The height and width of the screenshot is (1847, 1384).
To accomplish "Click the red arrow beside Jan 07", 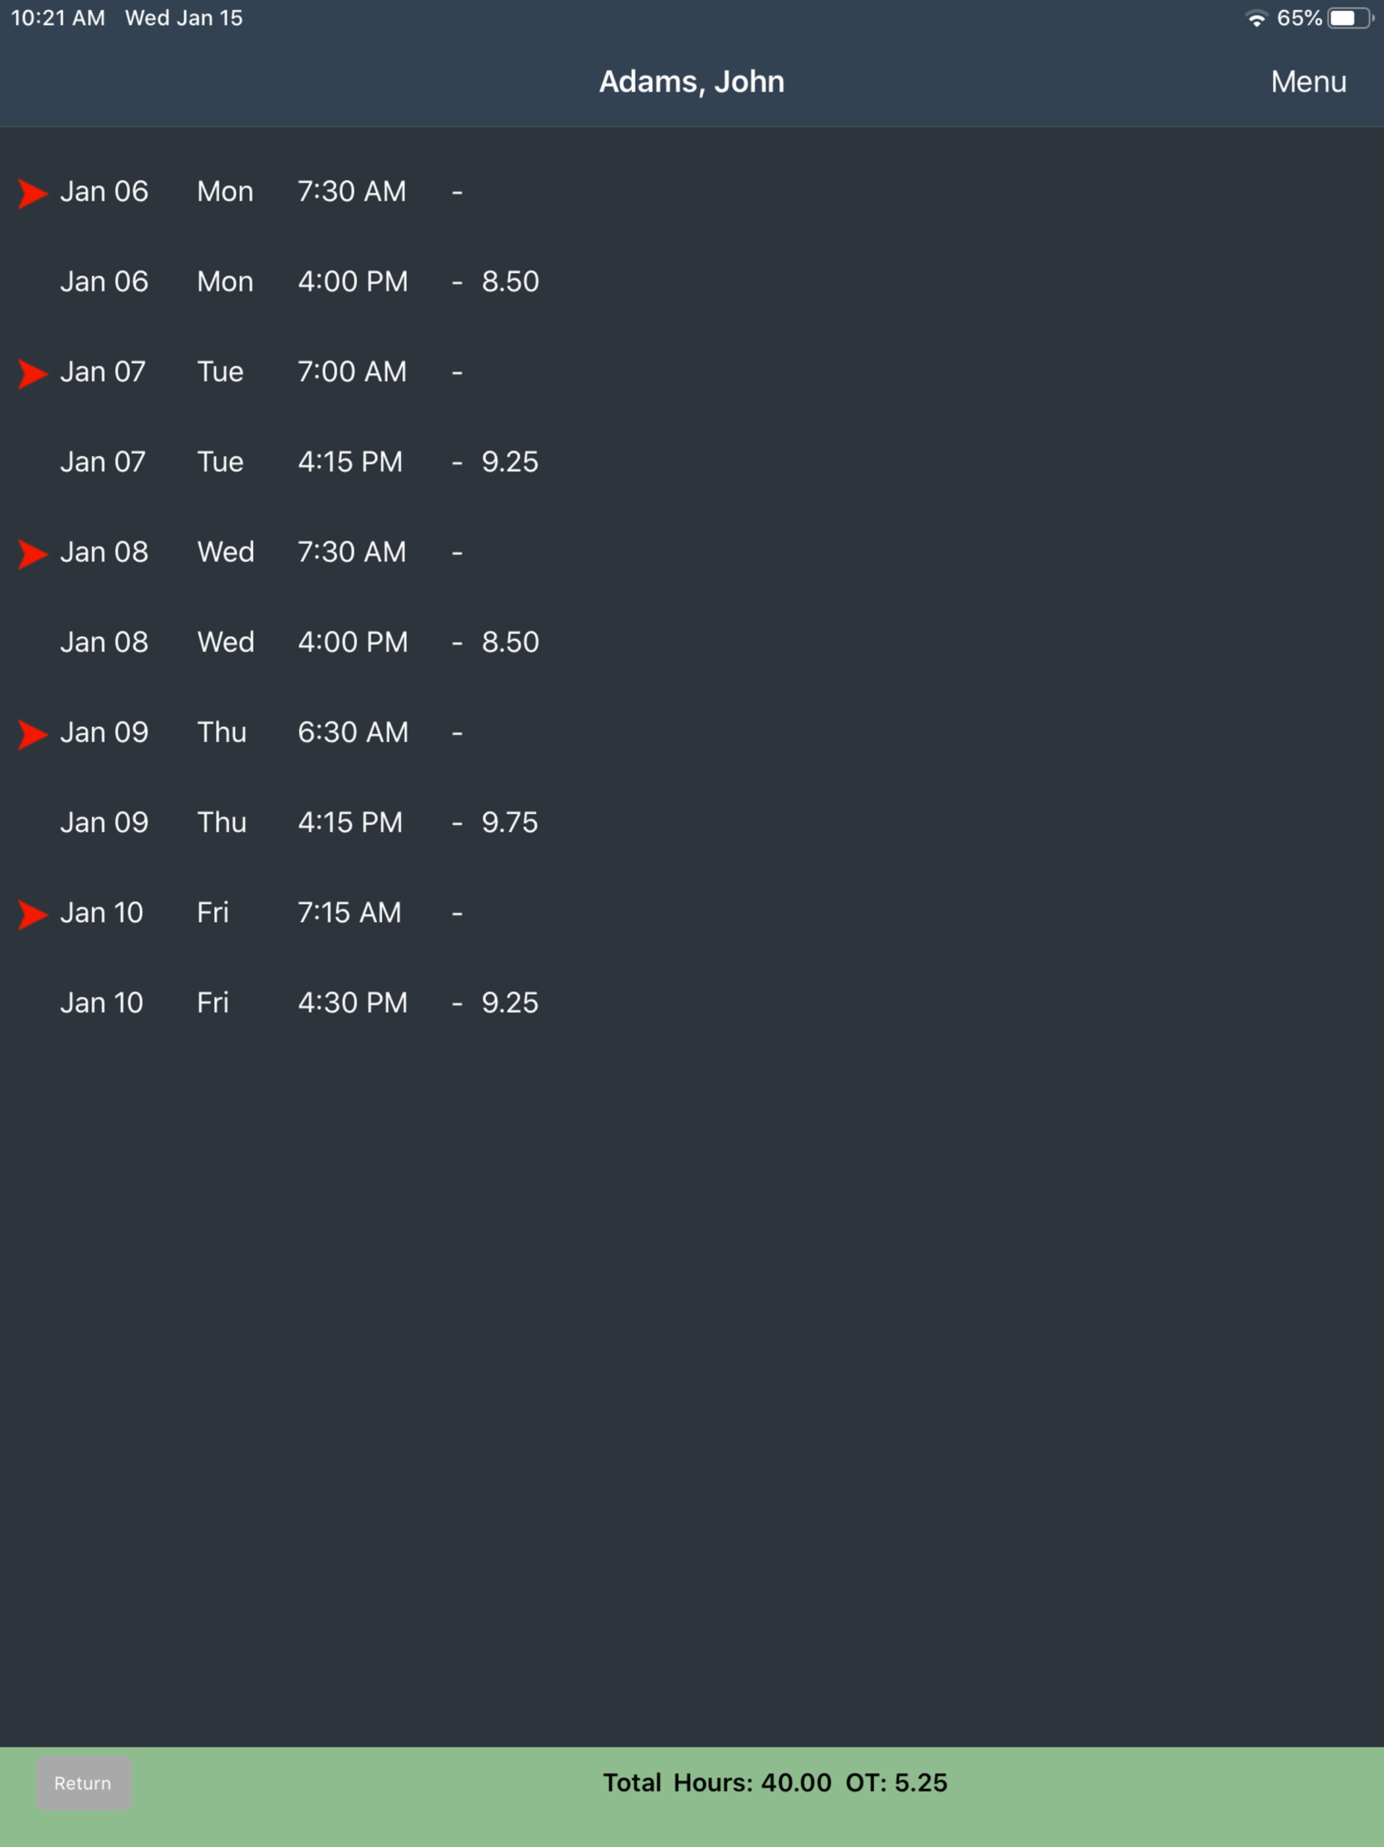I will [32, 373].
